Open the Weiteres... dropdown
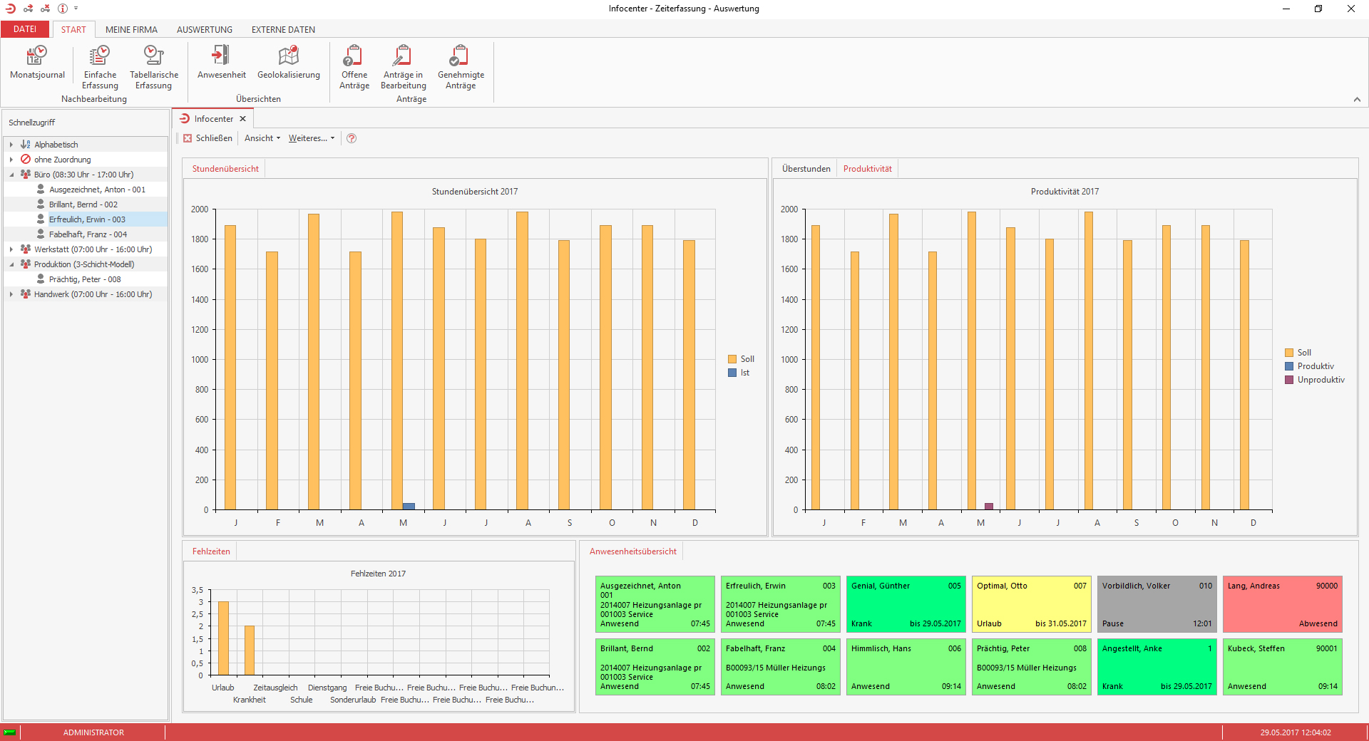 [x=312, y=138]
